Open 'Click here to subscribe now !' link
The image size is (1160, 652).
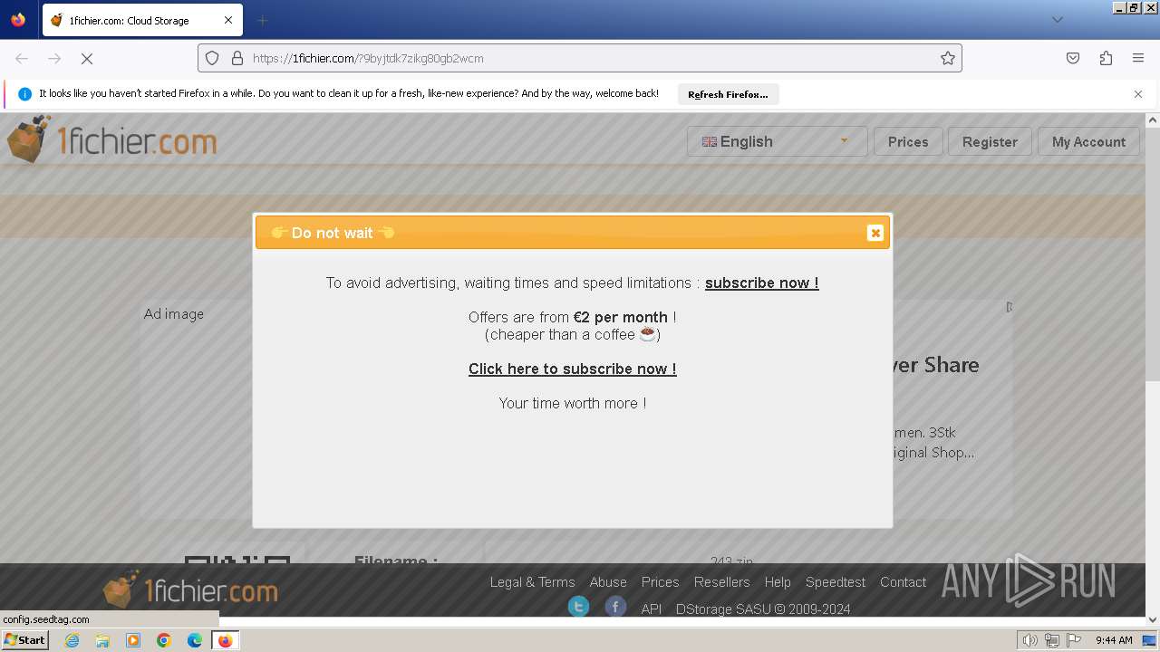click(x=573, y=369)
